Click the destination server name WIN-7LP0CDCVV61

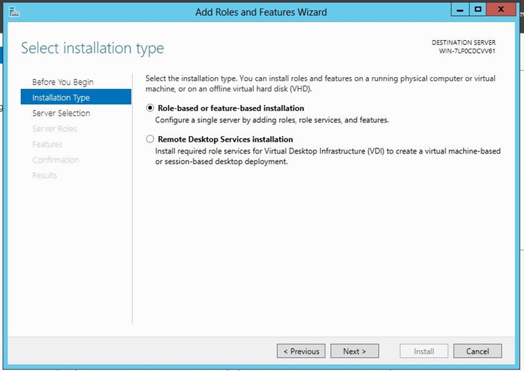pos(467,51)
